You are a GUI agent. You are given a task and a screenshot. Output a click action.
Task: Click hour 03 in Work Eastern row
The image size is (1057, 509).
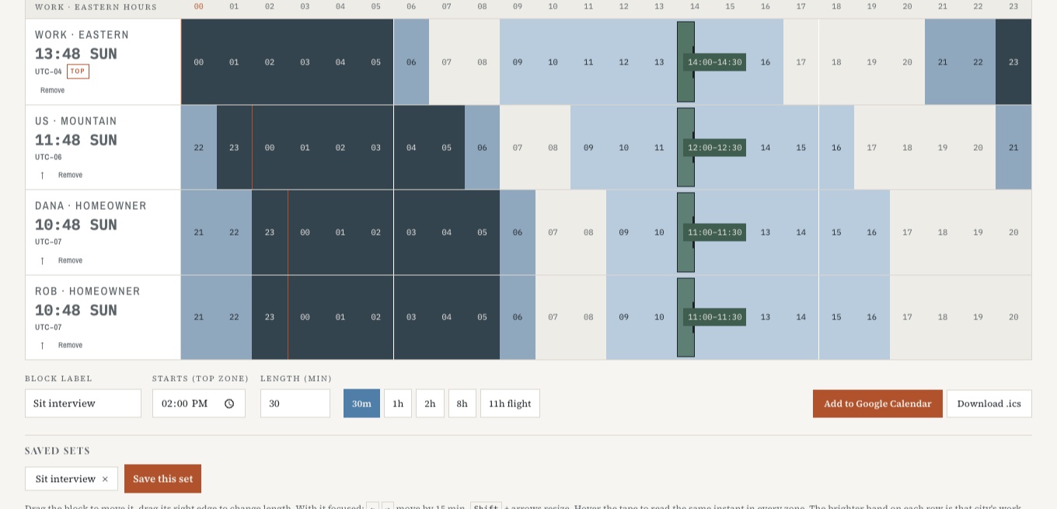[x=305, y=62]
